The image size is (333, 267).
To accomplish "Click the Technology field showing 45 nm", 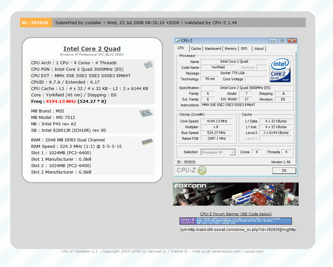I will tap(210, 79).
